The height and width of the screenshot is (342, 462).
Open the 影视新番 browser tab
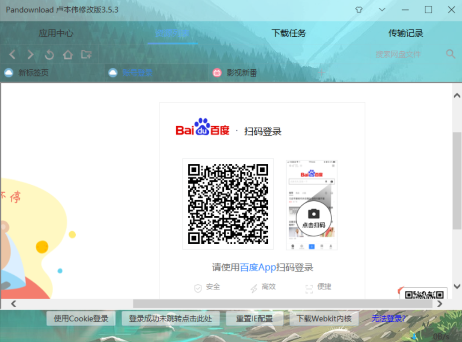(x=261, y=73)
